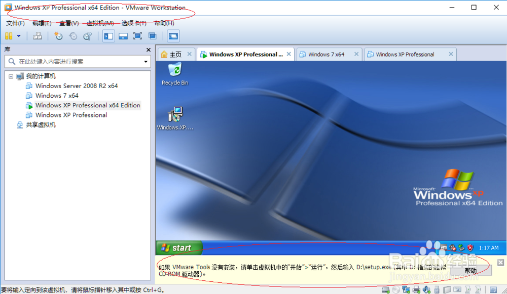This screenshot has height=294, width=507.
Task: Switch to Unity mode icon
Action: pos(152,36)
